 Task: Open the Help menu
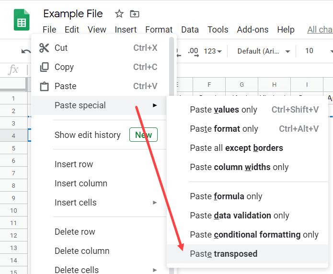[286, 30]
